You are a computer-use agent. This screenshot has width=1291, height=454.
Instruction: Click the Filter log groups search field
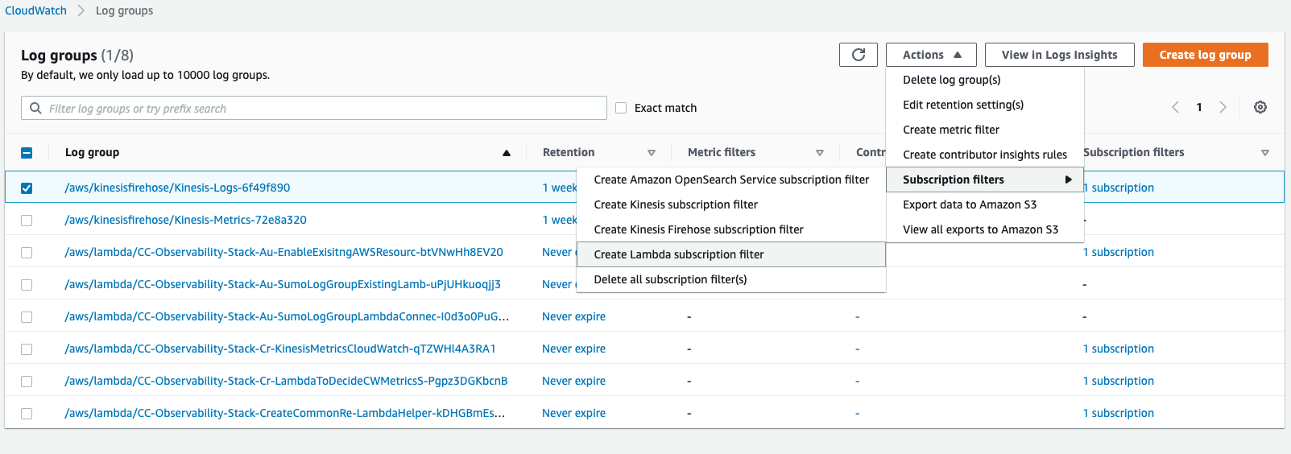(322, 108)
